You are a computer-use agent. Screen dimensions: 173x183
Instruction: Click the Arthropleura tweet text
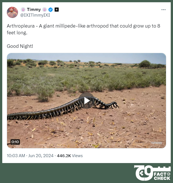(x=83, y=29)
